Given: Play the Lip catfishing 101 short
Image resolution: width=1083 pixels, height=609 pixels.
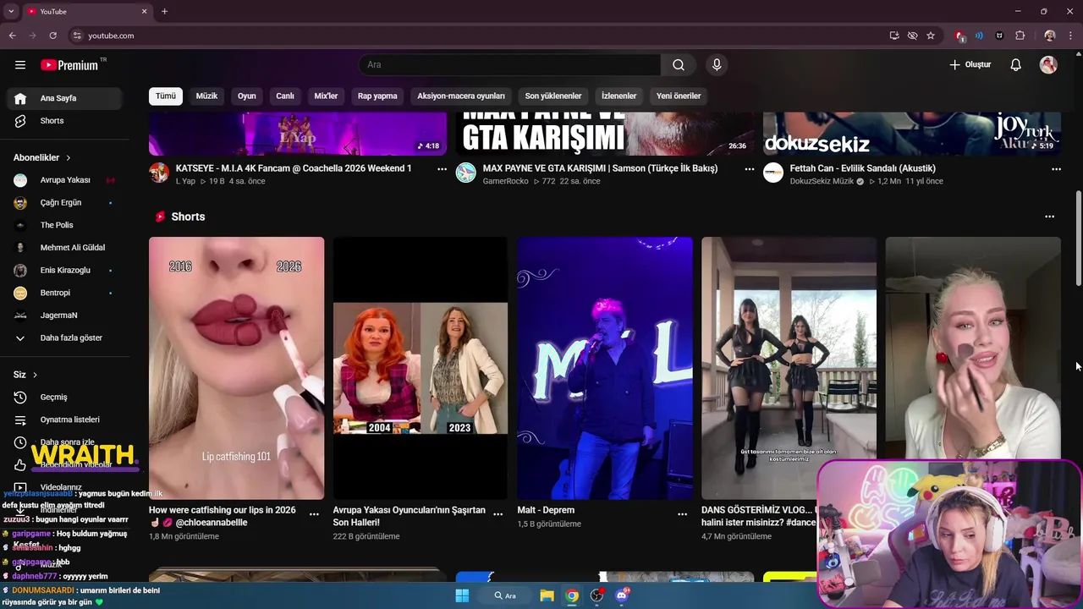Looking at the screenshot, I should point(236,368).
